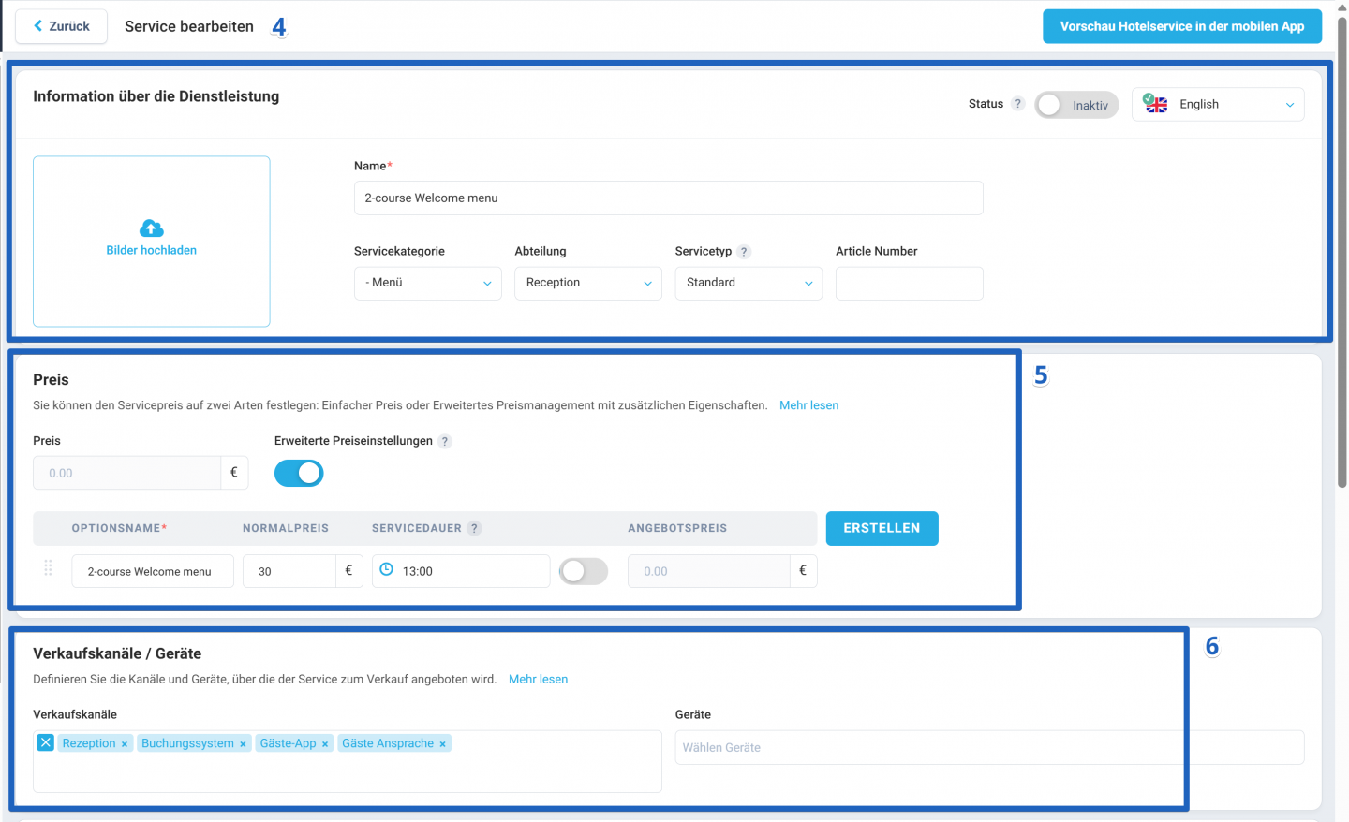Remove the Rezeption sales channel tag
This screenshot has width=1349, height=822.
pos(125,744)
